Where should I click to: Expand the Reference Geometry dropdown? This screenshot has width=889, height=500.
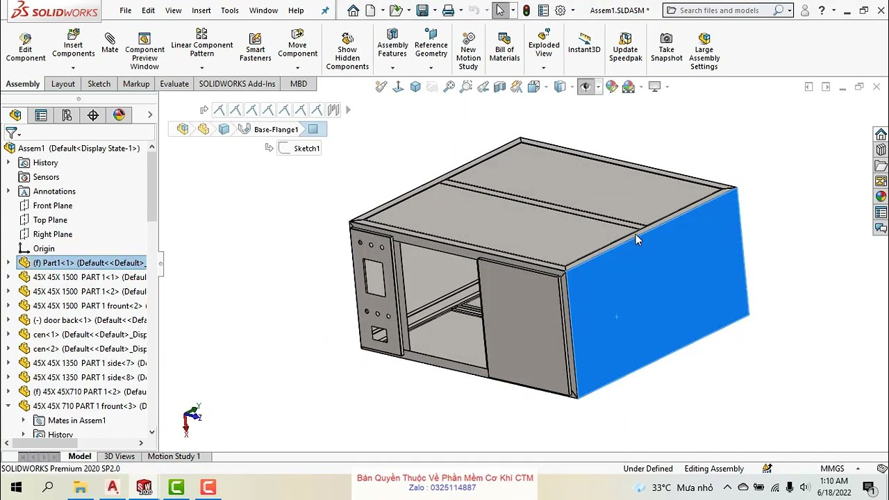431,68
